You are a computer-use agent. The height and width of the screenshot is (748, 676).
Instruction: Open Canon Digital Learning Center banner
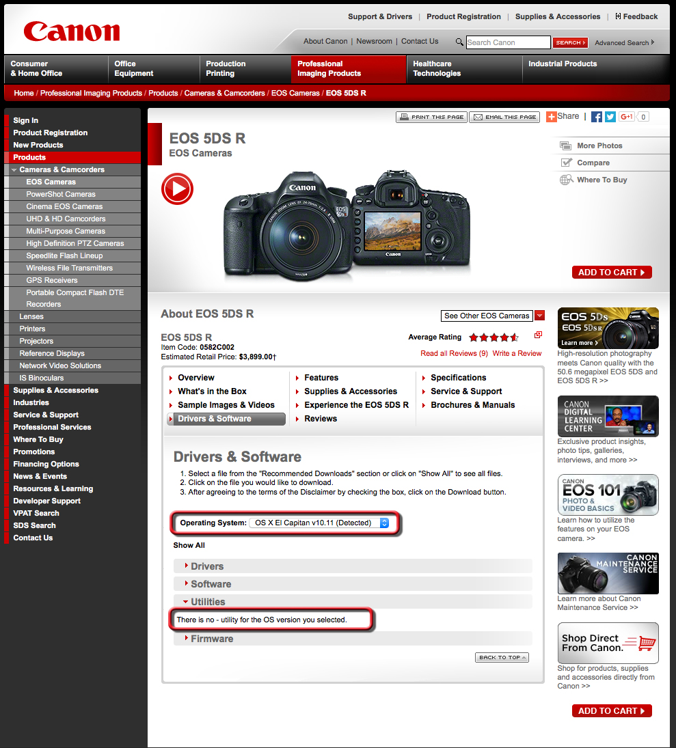click(x=608, y=416)
